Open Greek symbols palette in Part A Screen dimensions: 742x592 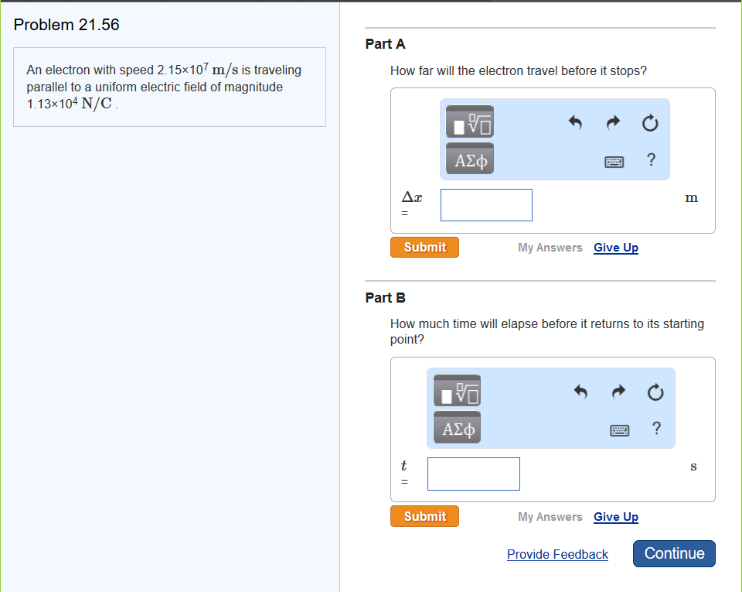tap(470, 159)
